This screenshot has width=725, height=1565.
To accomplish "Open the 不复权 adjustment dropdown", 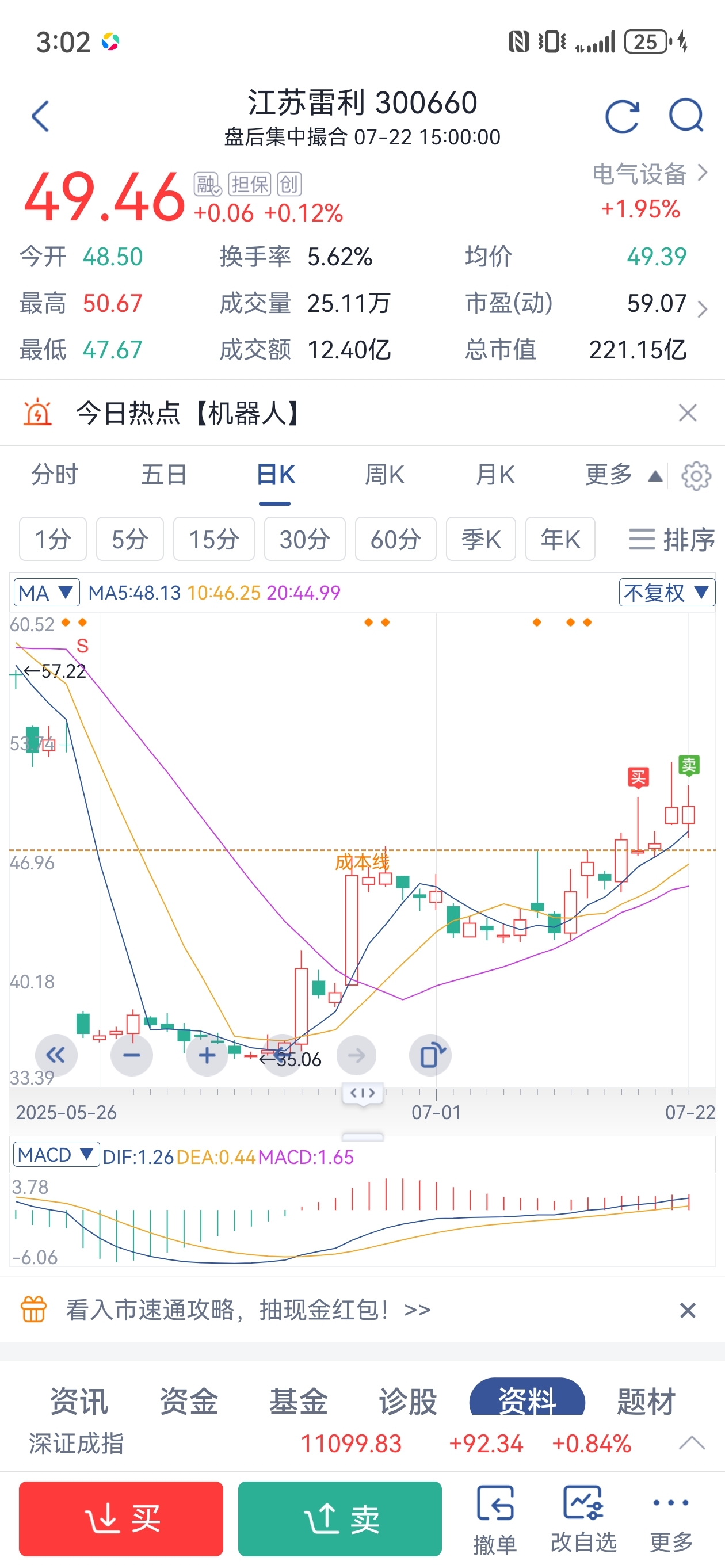I will pyautogui.click(x=667, y=593).
